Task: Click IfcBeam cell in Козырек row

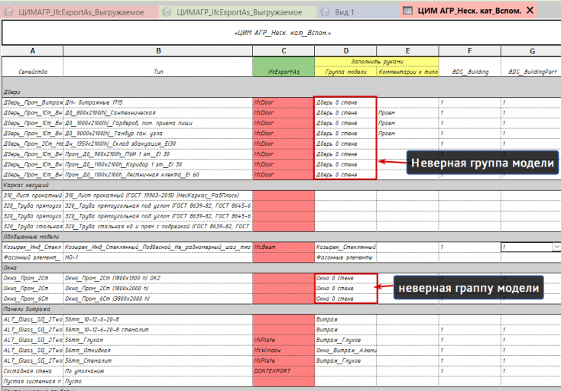Action: [x=284, y=247]
